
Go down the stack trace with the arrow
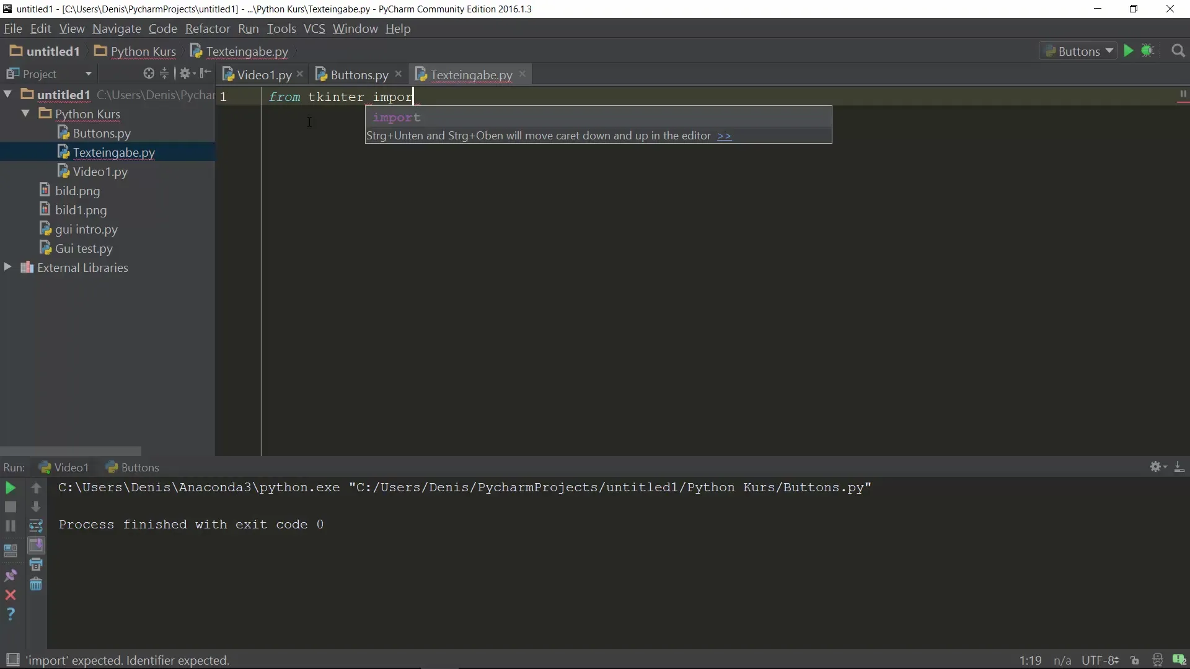tap(36, 507)
